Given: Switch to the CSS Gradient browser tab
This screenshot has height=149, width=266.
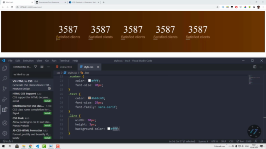Looking at the screenshot, I should [84, 2].
